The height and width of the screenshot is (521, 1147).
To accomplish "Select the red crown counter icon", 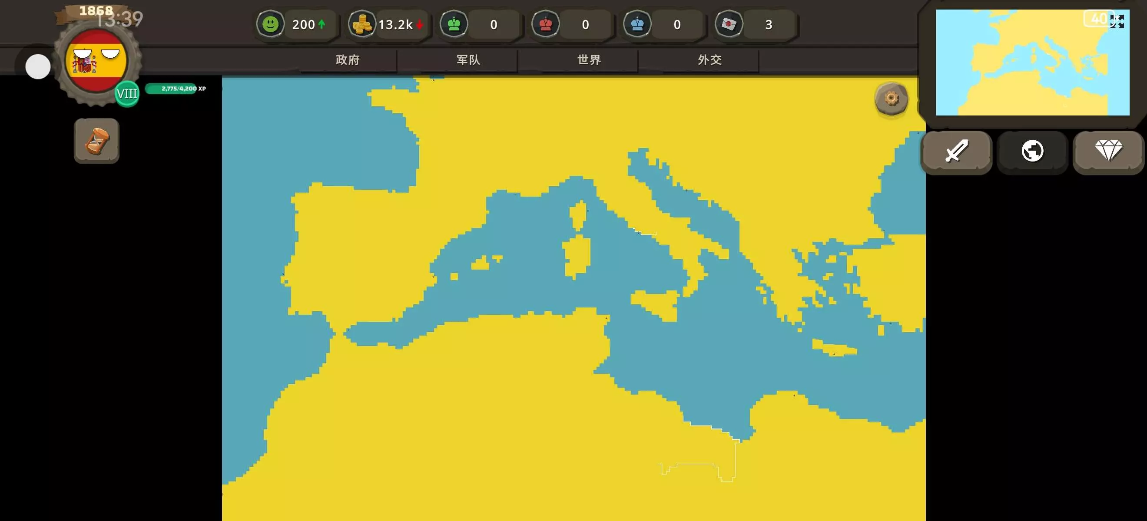I will click(x=545, y=24).
